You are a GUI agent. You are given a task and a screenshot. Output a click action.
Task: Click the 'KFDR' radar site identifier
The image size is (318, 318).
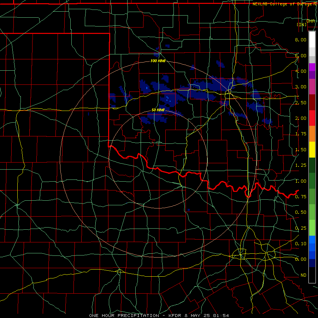(175, 316)
